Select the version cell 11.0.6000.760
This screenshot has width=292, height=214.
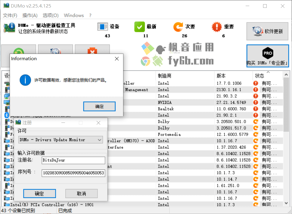[231, 109]
